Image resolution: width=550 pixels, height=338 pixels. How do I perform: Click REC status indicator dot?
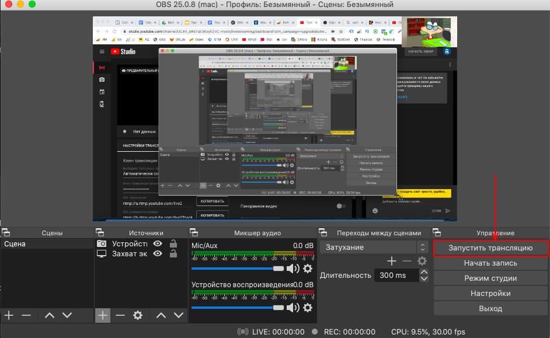315,332
